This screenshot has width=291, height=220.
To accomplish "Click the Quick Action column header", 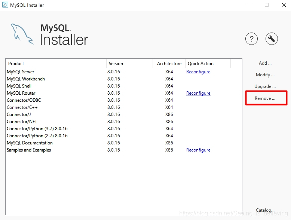I will click(x=208, y=64).
